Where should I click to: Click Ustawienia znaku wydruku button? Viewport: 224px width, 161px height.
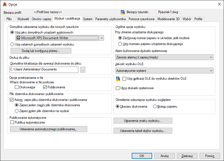(143, 121)
